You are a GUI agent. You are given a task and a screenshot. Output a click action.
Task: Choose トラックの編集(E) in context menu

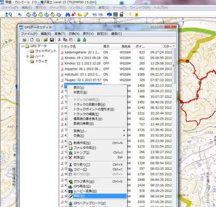tap(97, 114)
